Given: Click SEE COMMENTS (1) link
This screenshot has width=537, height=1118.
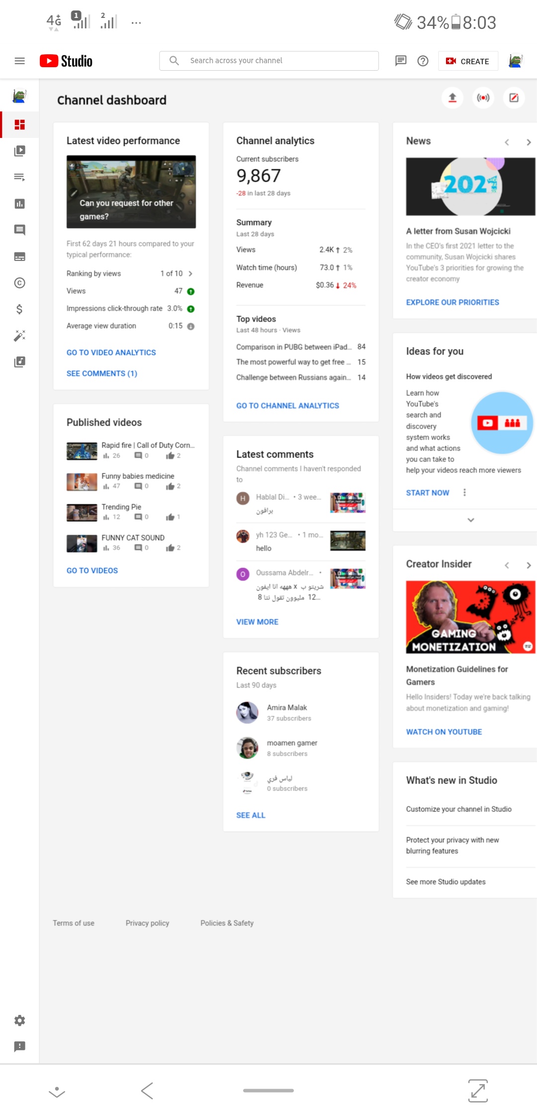Looking at the screenshot, I should [x=102, y=373].
